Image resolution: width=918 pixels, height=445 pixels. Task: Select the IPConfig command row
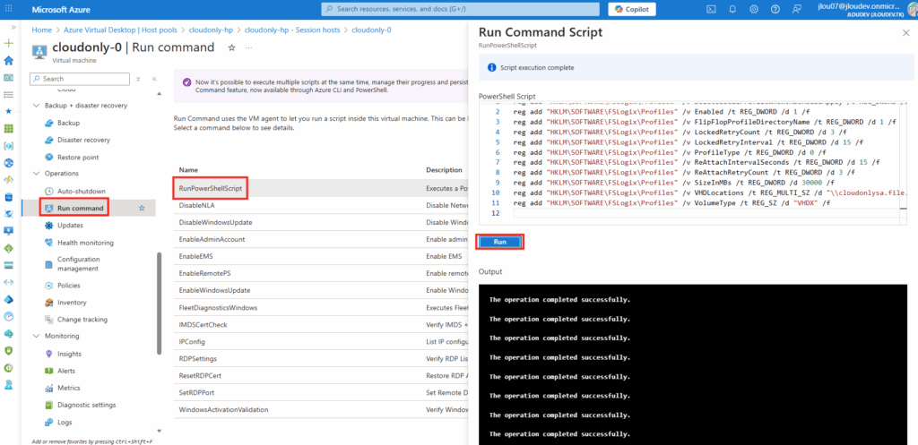194,341
